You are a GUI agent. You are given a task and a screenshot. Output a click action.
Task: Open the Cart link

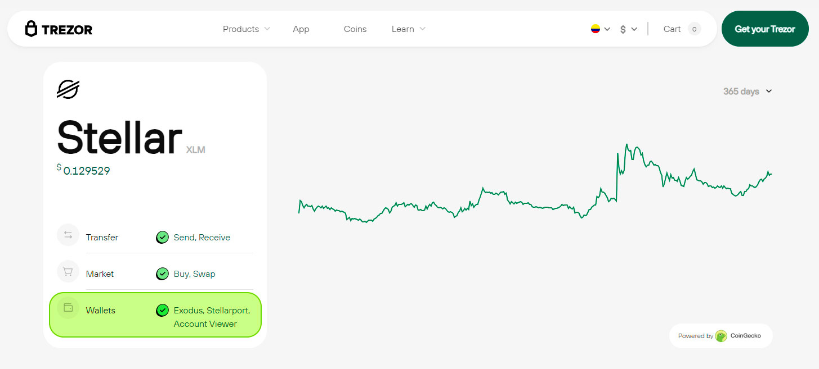click(672, 29)
